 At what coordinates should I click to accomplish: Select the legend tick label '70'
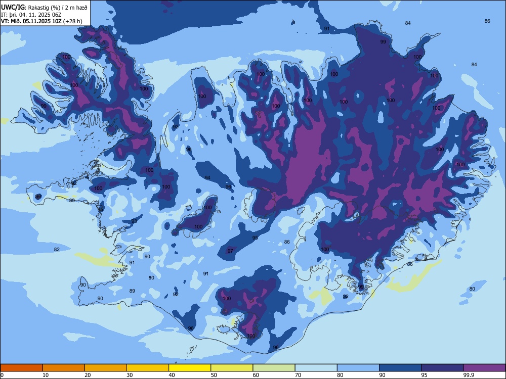(x=298, y=375)
